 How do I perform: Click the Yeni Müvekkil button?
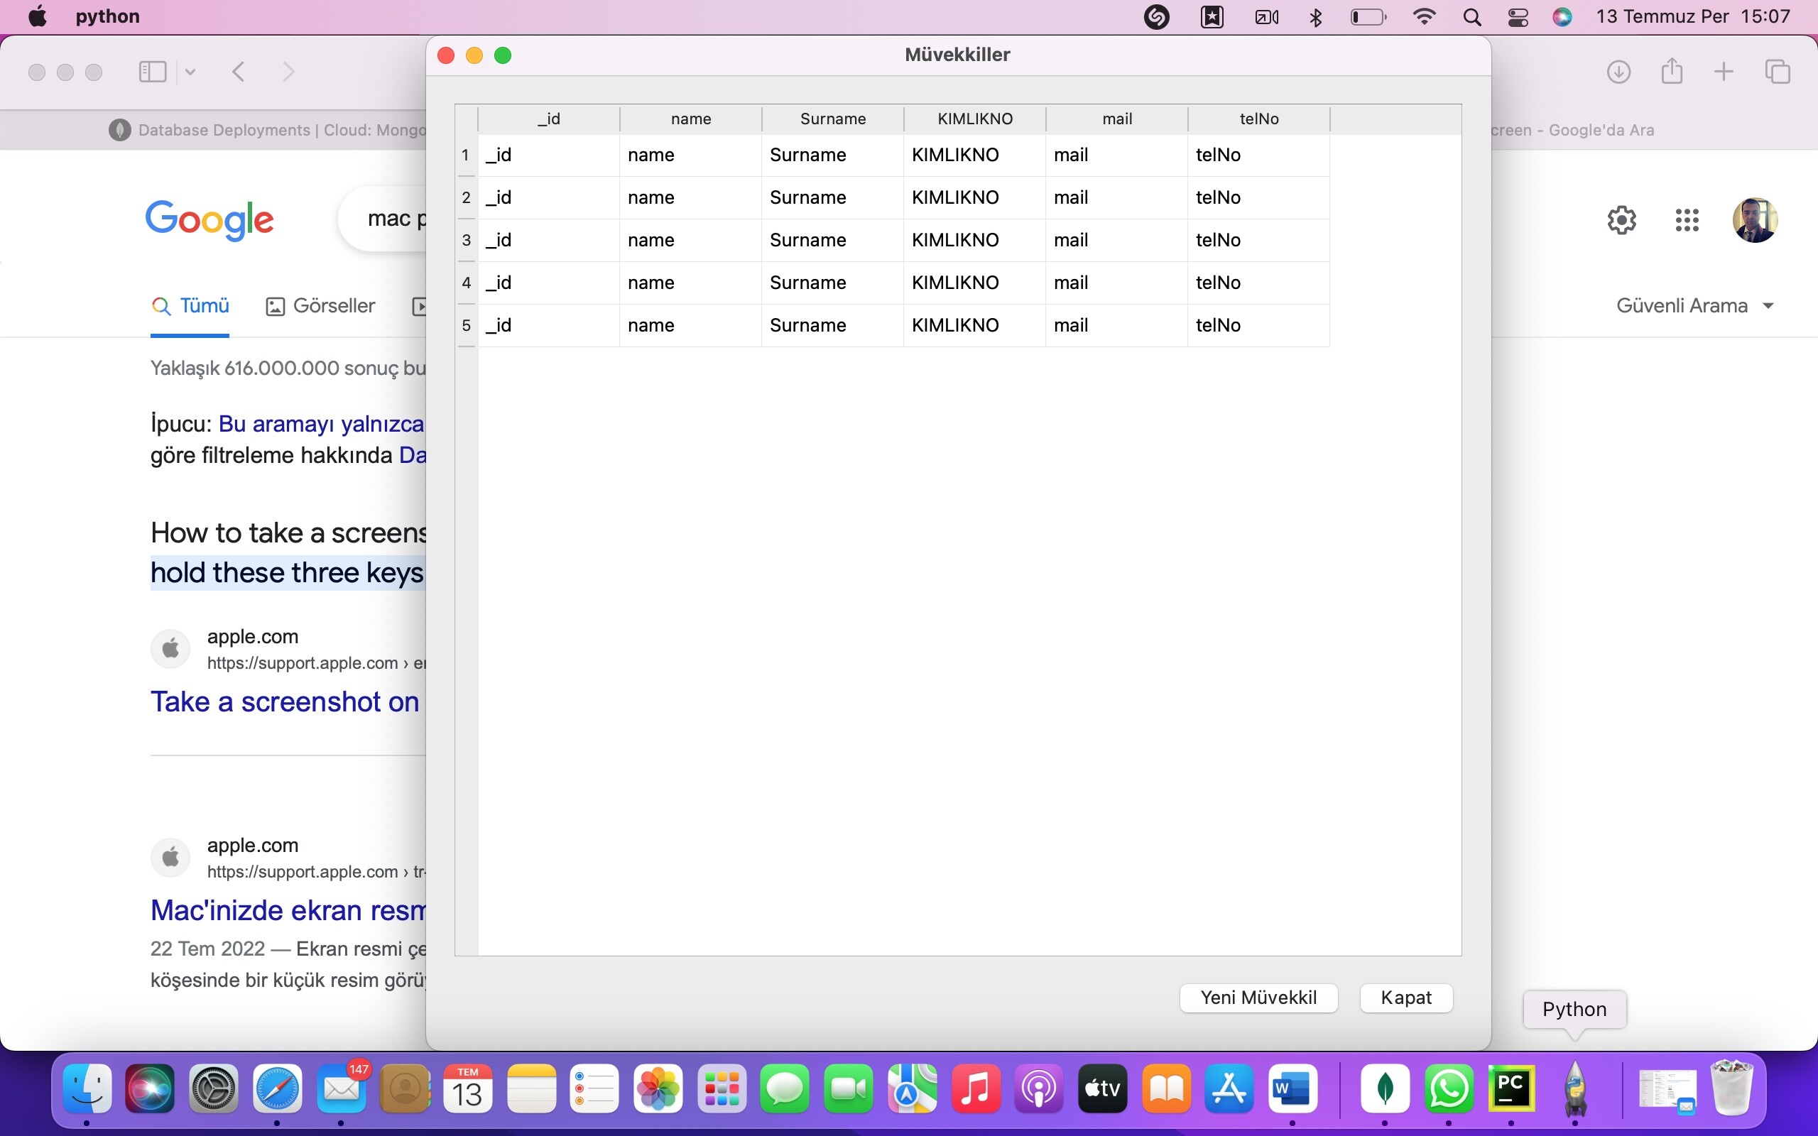click(1258, 998)
